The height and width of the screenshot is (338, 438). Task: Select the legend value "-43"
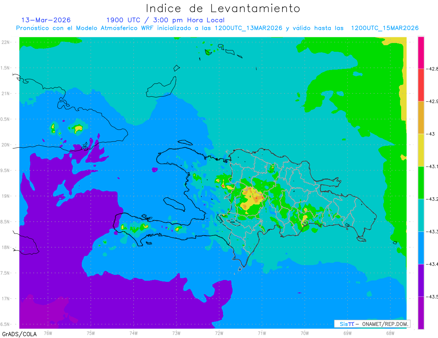tap(430, 134)
